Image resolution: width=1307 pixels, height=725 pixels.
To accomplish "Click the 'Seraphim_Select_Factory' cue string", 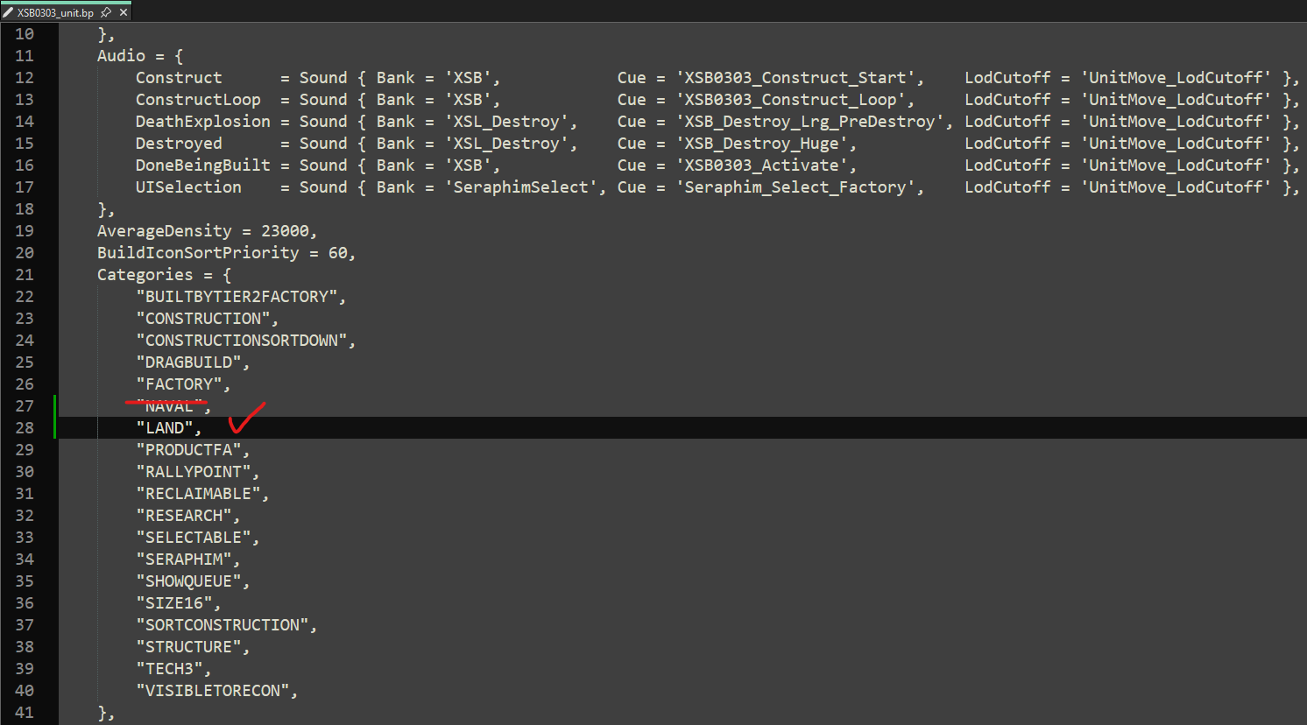I will [x=796, y=187].
